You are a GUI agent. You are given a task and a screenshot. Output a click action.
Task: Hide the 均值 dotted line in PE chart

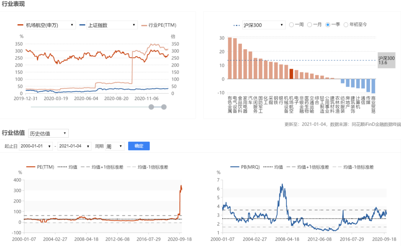(x=63, y=167)
